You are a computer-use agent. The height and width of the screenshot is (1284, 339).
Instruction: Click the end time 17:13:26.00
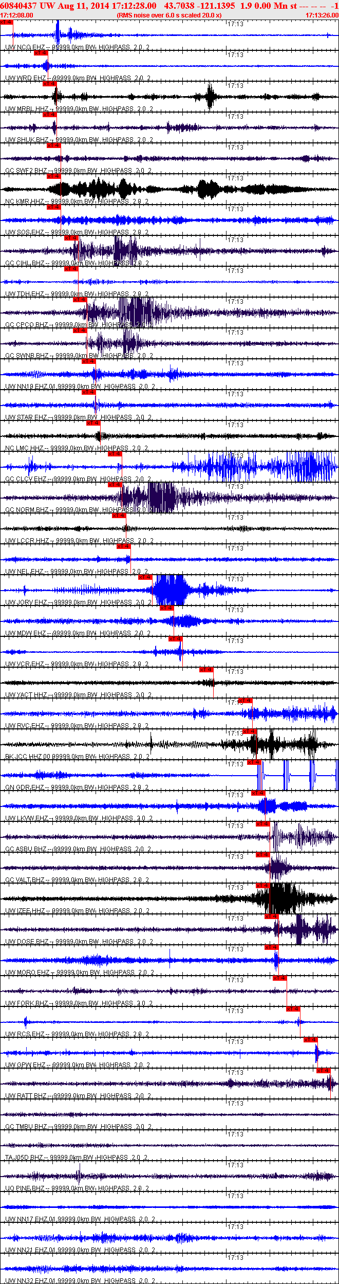[x=322, y=15]
